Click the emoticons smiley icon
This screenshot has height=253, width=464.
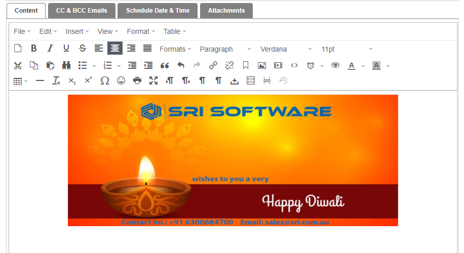(x=121, y=80)
